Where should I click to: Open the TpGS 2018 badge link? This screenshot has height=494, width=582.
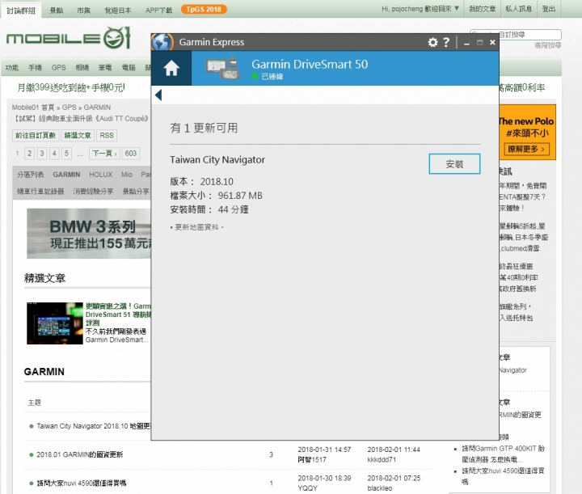(204, 9)
